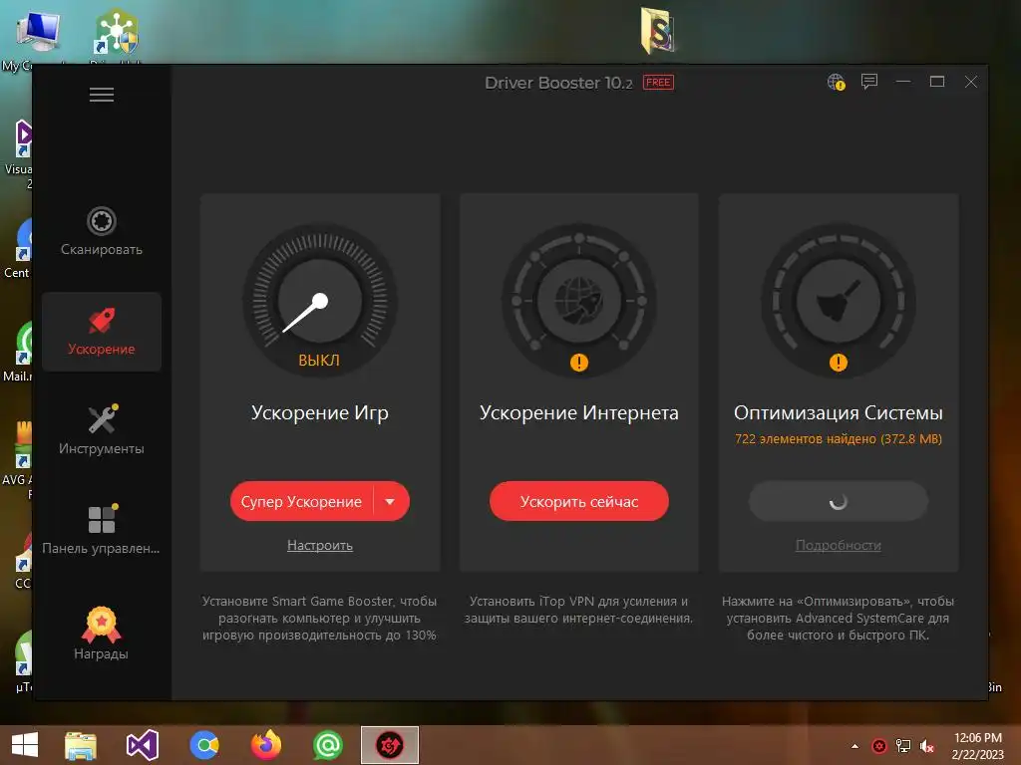Select the Ускорение rocket tab

(102, 332)
